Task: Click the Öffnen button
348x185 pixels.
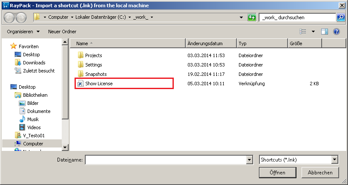Action: (277, 172)
